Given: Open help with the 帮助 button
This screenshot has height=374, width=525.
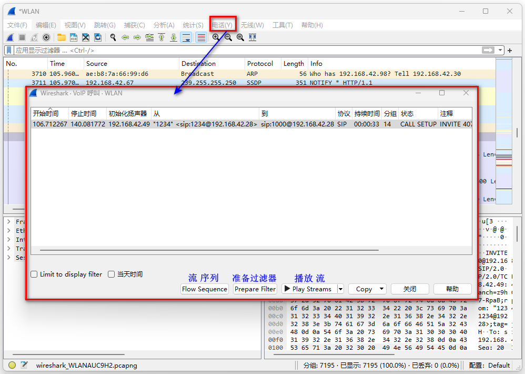Looking at the screenshot, I should [x=452, y=289].
